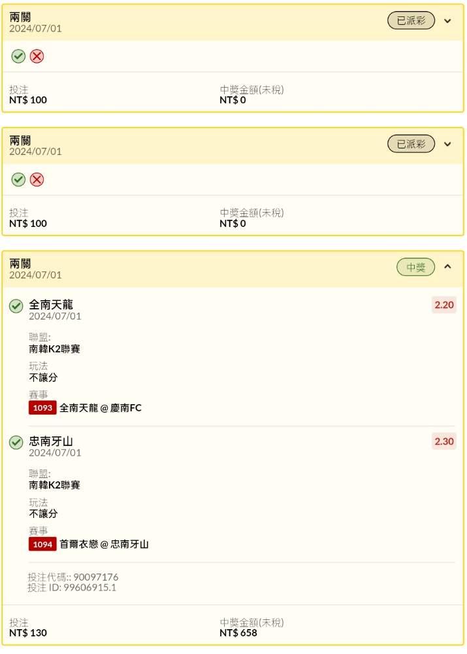Click the green 中獎 status badge

tap(415, 267)
